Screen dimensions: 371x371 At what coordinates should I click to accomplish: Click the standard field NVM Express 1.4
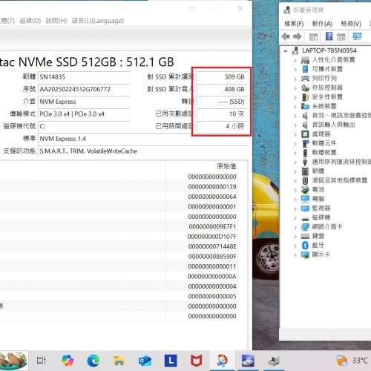143,139
